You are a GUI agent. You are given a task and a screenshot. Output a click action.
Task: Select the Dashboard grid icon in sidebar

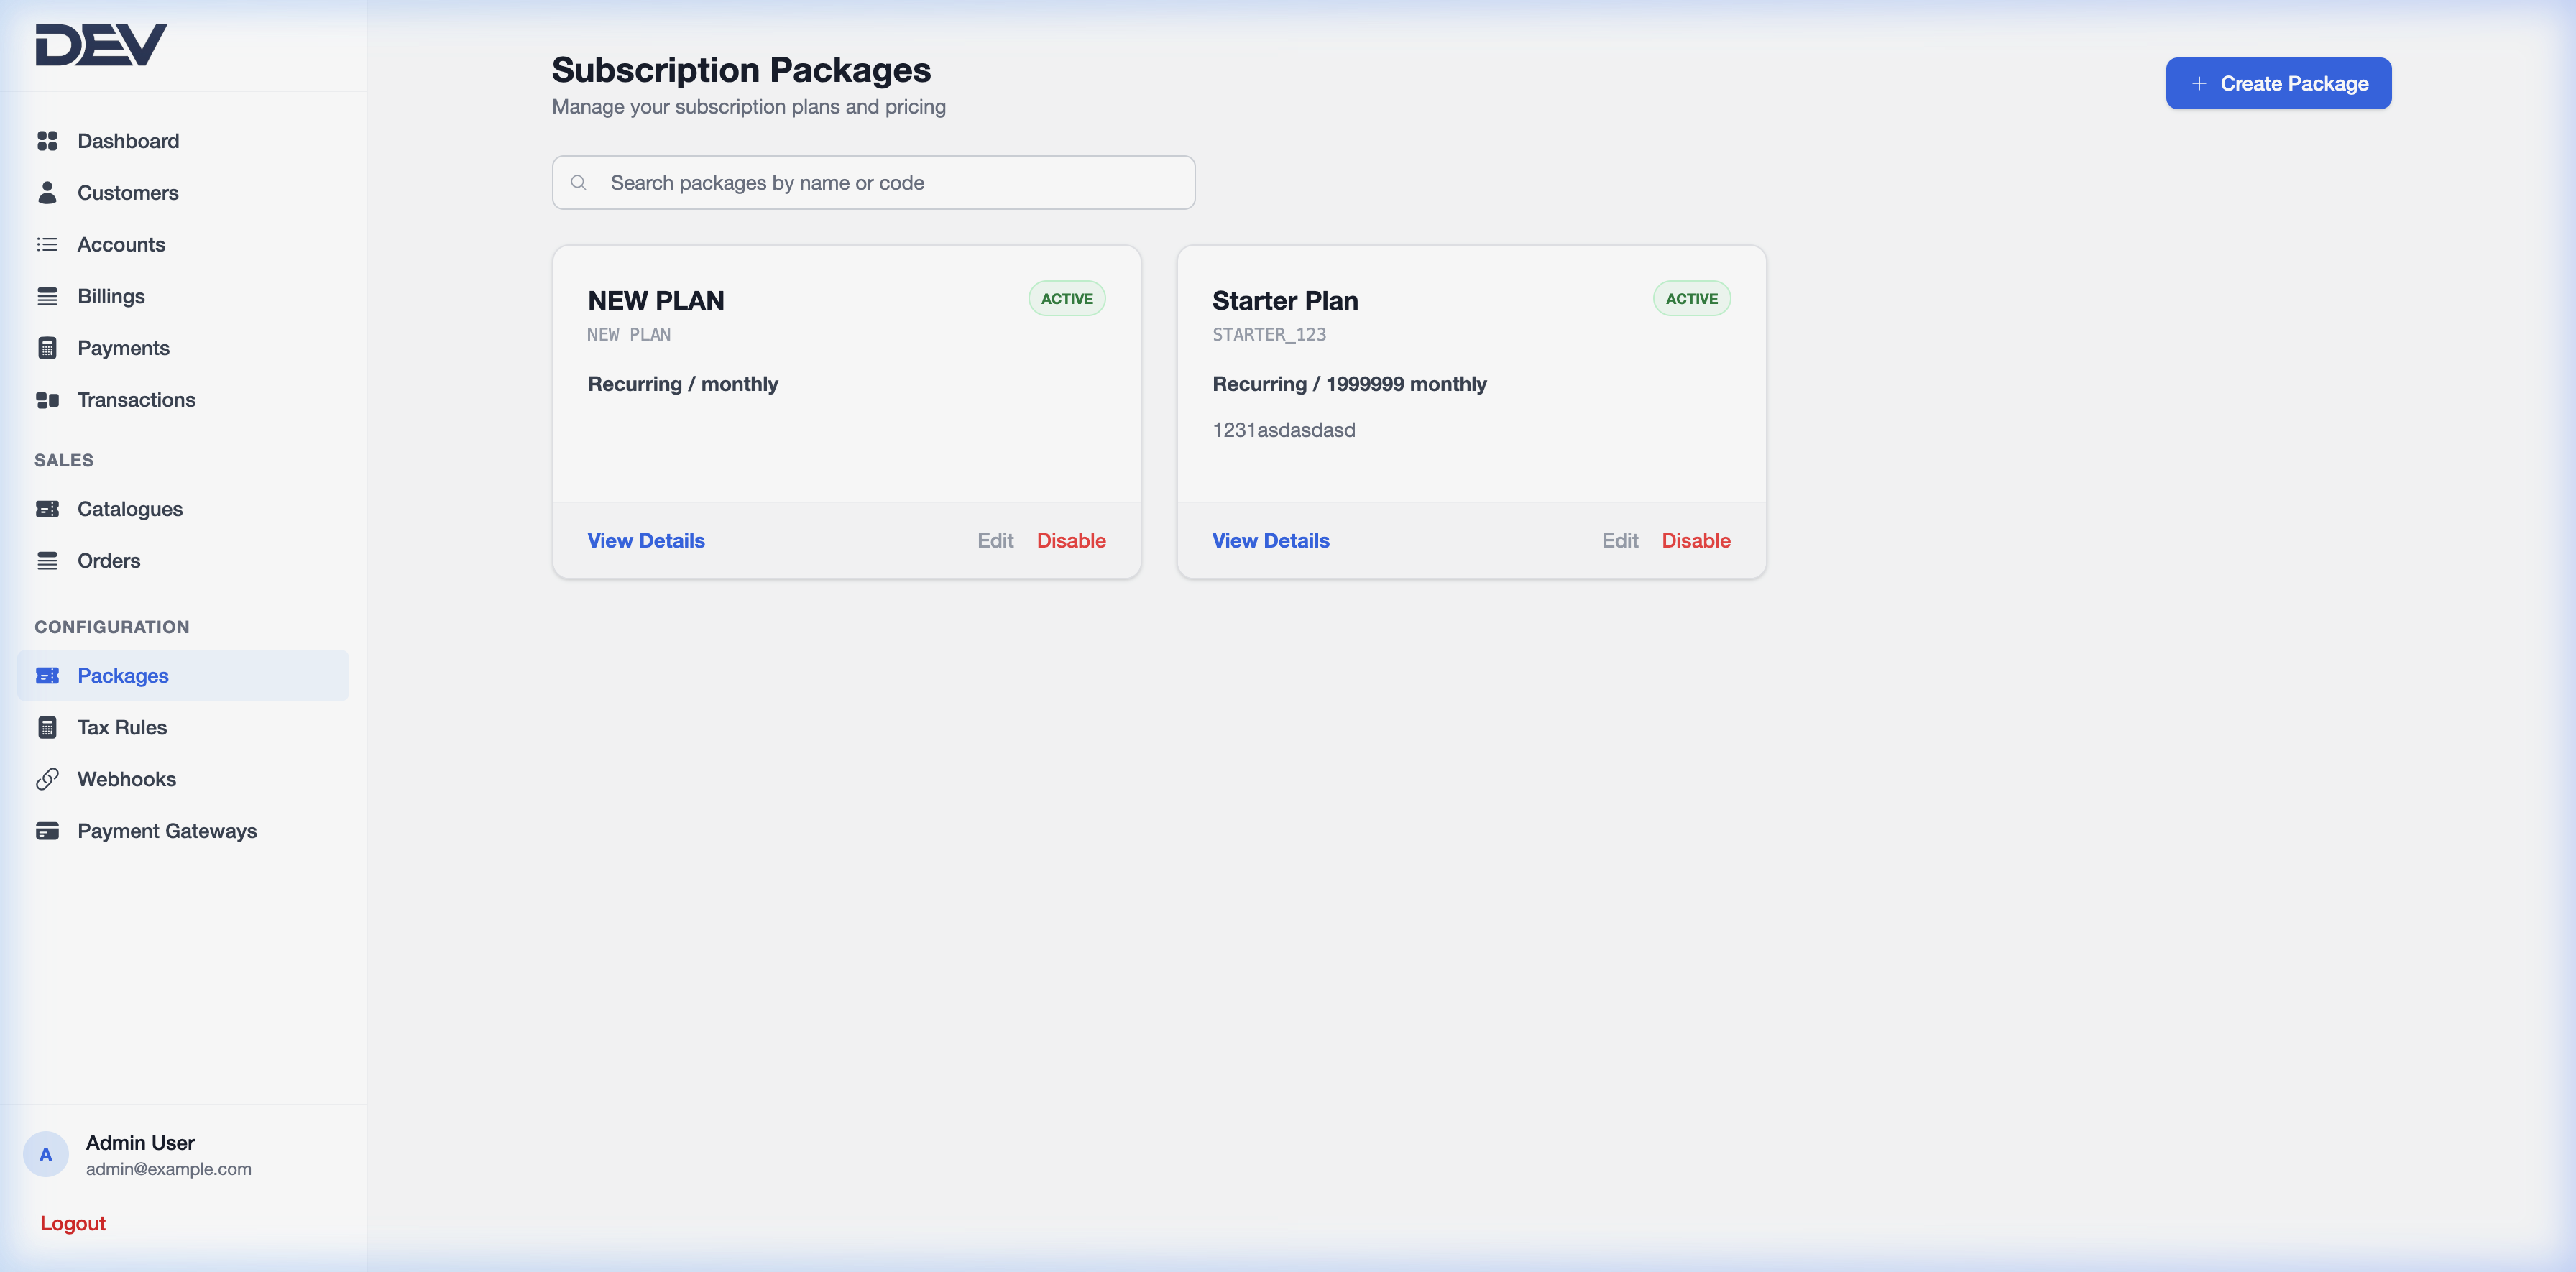pyautogui.click(x=48, y=141)
